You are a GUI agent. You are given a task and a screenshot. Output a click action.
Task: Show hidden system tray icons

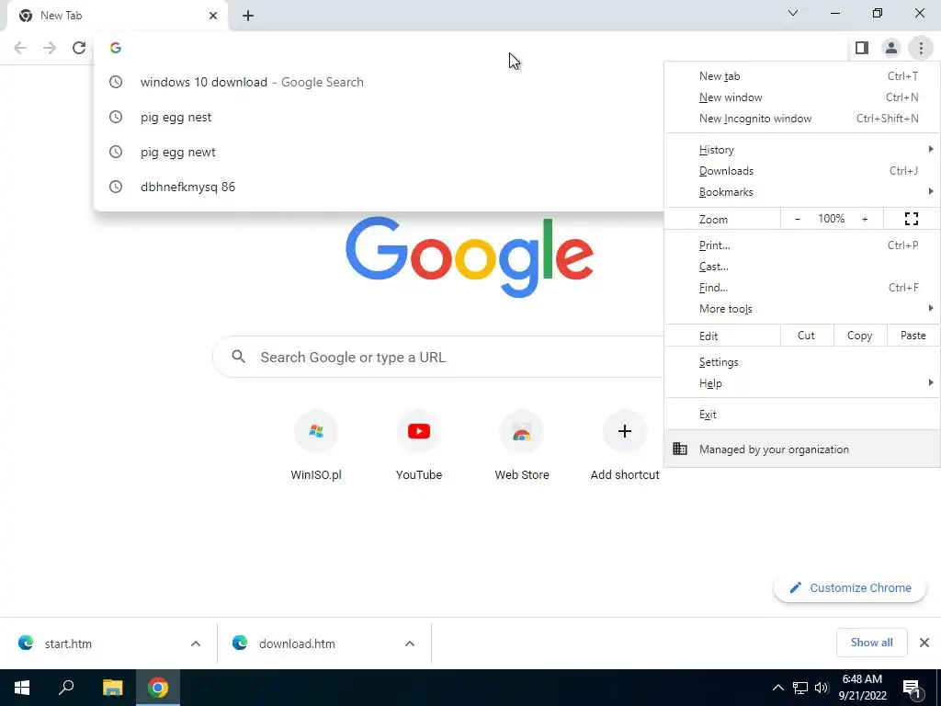[777, 688]
